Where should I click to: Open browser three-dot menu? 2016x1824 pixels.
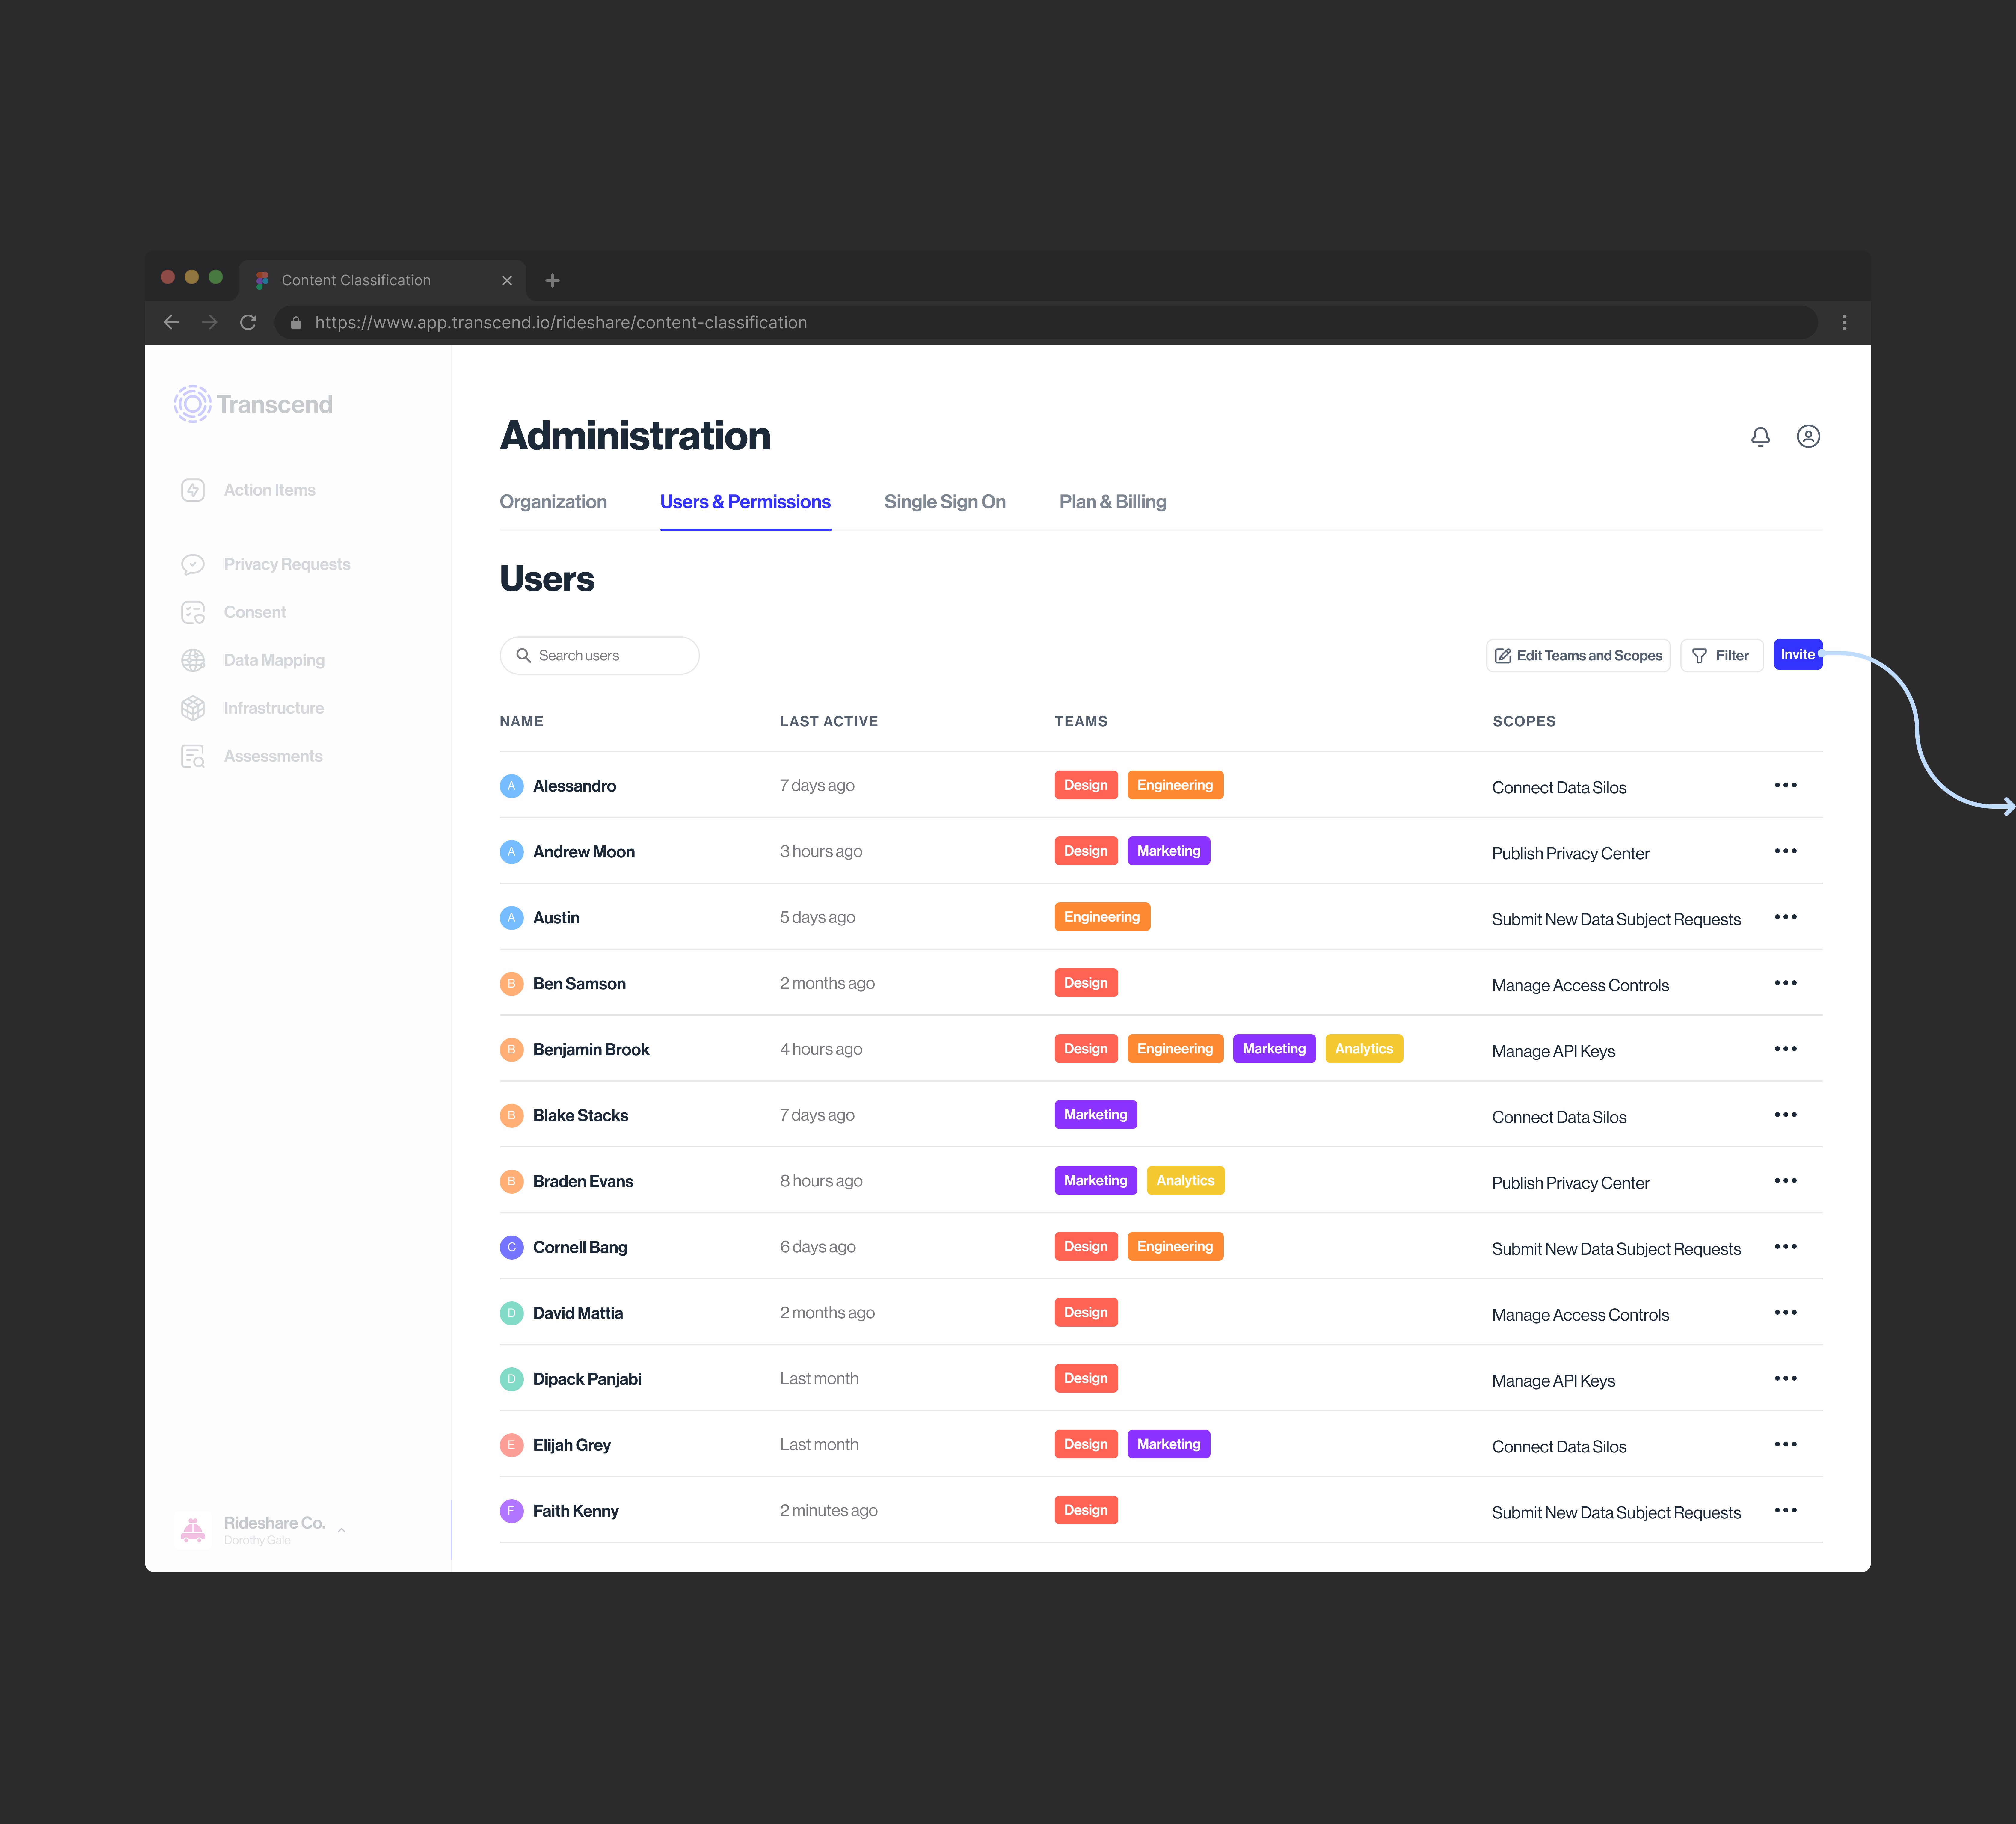pos(1844,322)
